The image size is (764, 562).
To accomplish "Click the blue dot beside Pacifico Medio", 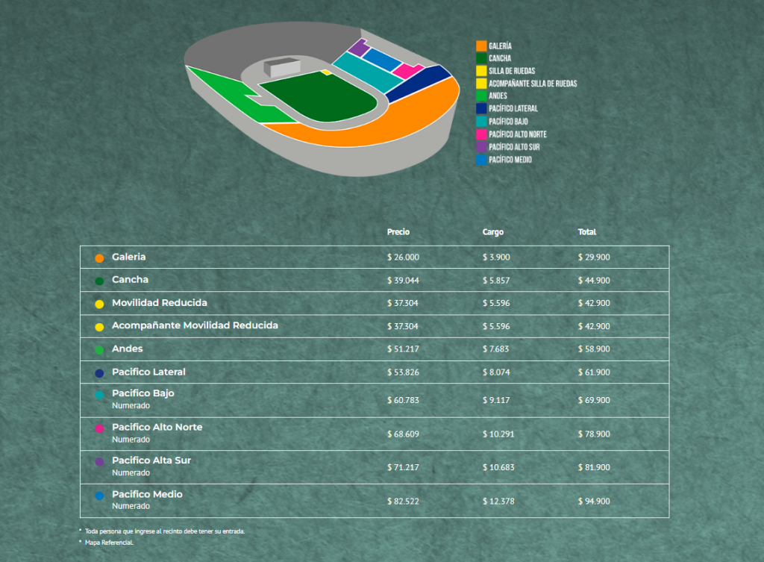I will (x=99, y=496).
